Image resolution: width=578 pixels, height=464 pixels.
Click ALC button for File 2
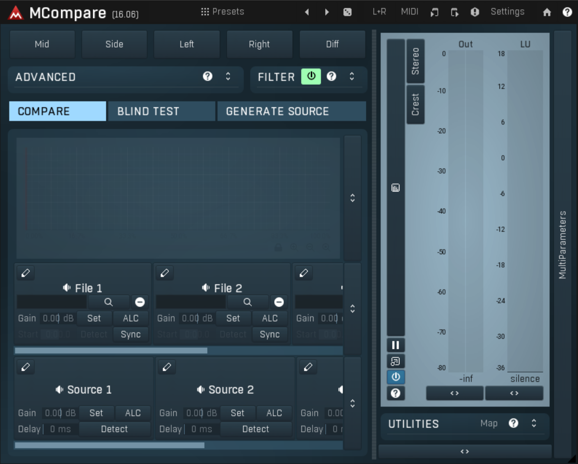tap(270, 318)
